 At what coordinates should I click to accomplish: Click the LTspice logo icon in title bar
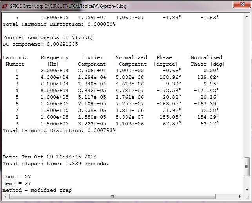pyautogui.click(x=5, y=6)
